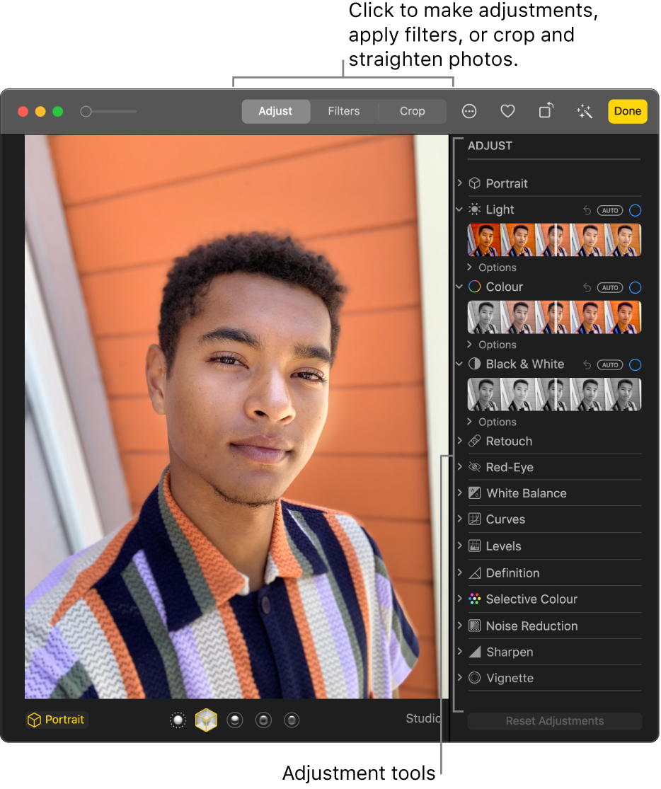Click the Rotate photo icon

[x=546, y=111]
